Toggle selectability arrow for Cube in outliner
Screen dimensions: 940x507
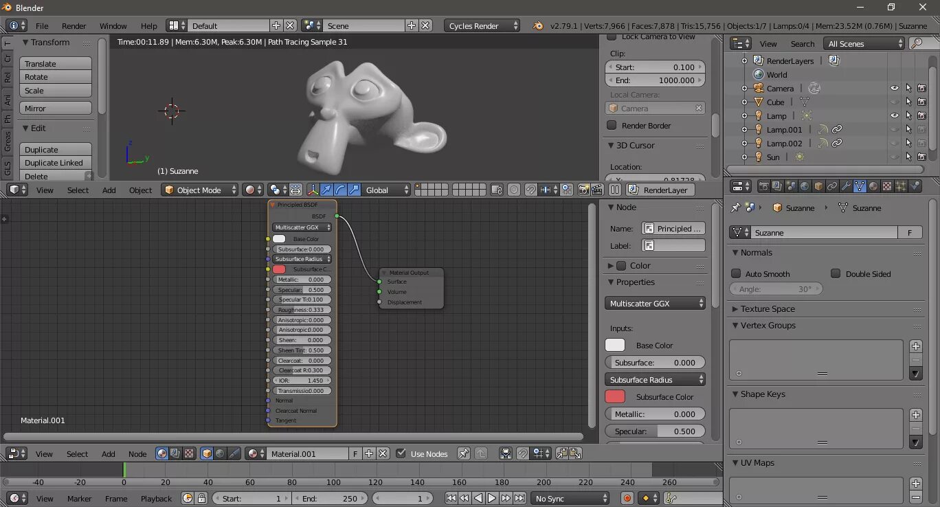[908, 102]
